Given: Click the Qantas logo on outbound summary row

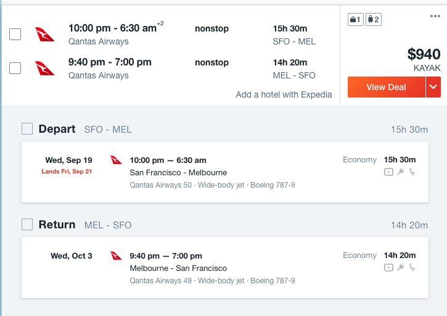Looking at the screenshot, I should (x=44, y=35).
